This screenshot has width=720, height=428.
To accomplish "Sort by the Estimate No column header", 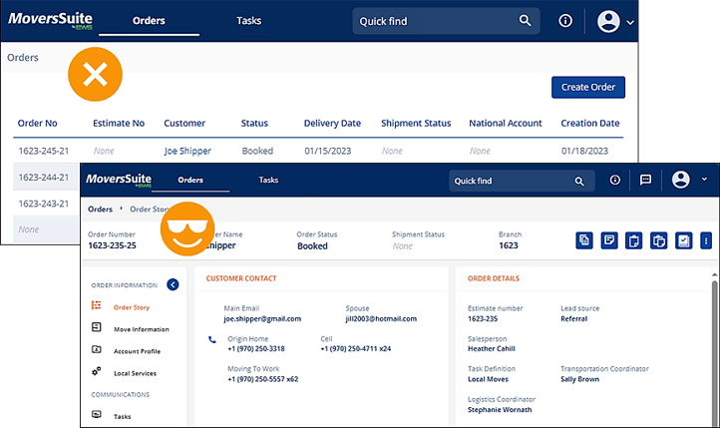I will point(119,123).
